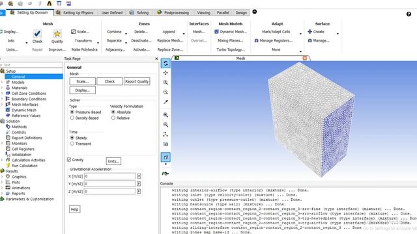Switch to Parallel tab

223,12
